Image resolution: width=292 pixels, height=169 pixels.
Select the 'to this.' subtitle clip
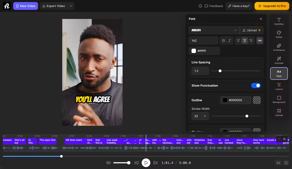pos(32,141)
